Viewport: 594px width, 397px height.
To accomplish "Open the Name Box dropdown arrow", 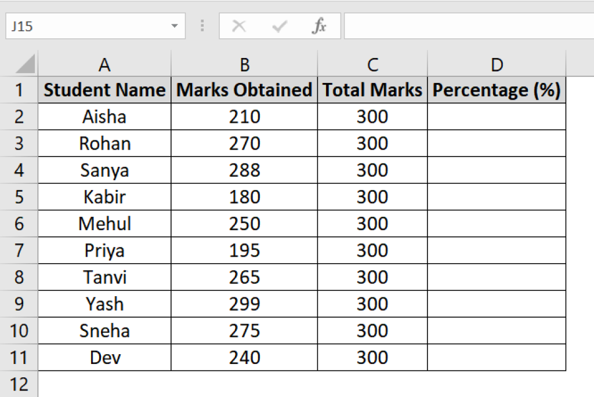I will [x=175, y=26].
